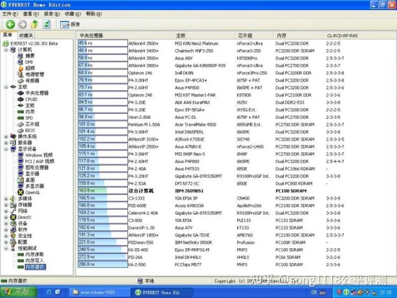Screen dimensions: 397x298
Task: Select the 超频 overclock tree item
Action: (29, 68)
